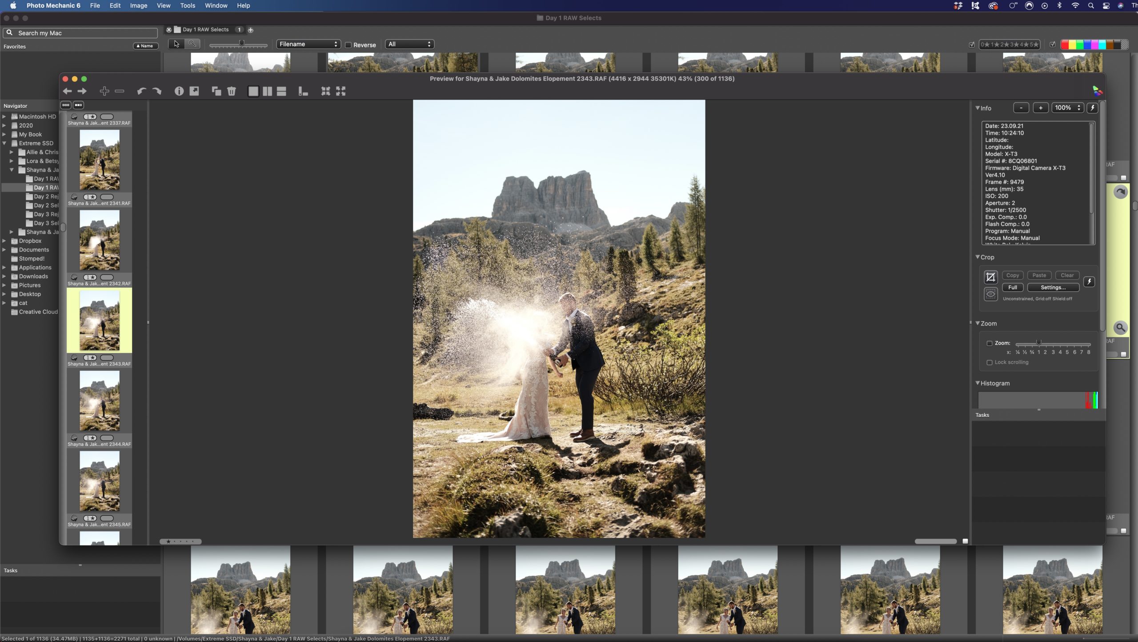Open the View menu
This screenshot has width=1138, height=642.
(x=164, y=6)
